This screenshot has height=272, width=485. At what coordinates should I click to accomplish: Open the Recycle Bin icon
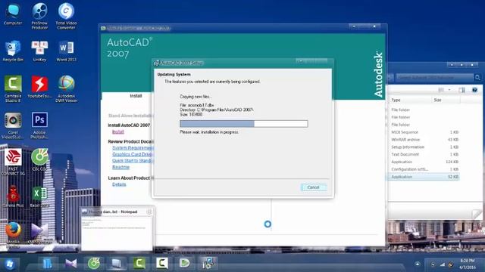click(13, 51)
